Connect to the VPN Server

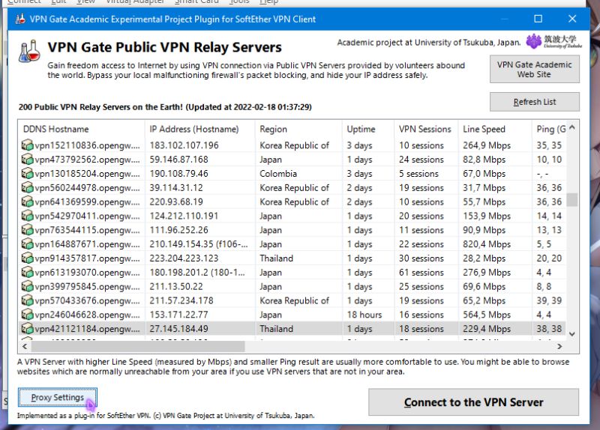(473, 402)
